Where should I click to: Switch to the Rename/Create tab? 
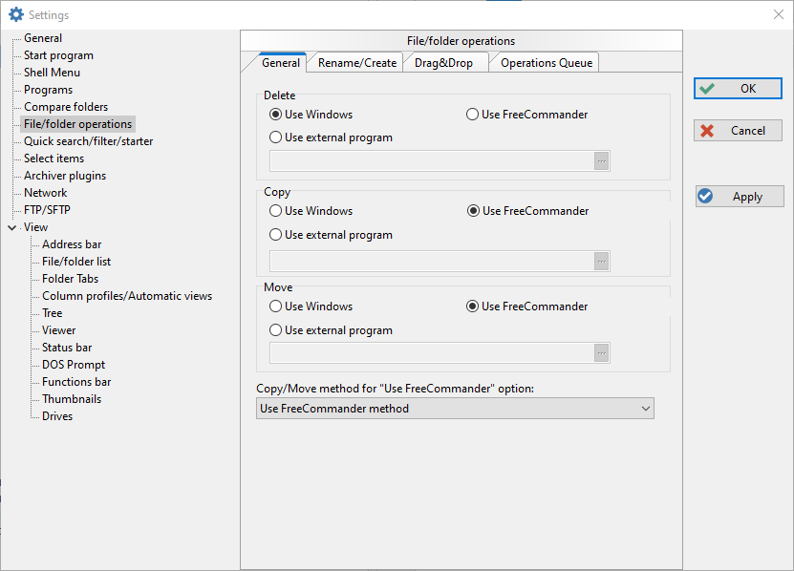(357, 63)
